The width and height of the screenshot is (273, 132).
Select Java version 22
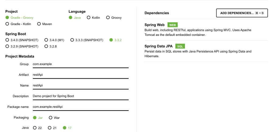35,128
